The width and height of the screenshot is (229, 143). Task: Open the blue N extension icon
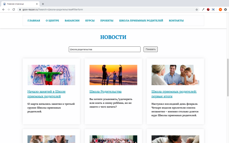pos(213,10)
